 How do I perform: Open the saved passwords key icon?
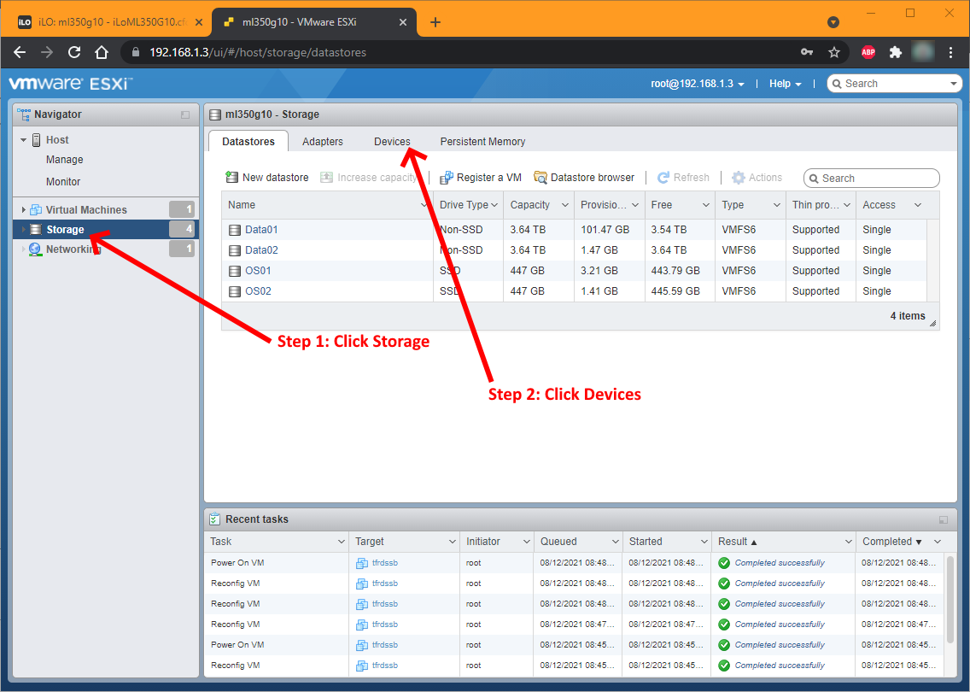[x=807, y=53]
